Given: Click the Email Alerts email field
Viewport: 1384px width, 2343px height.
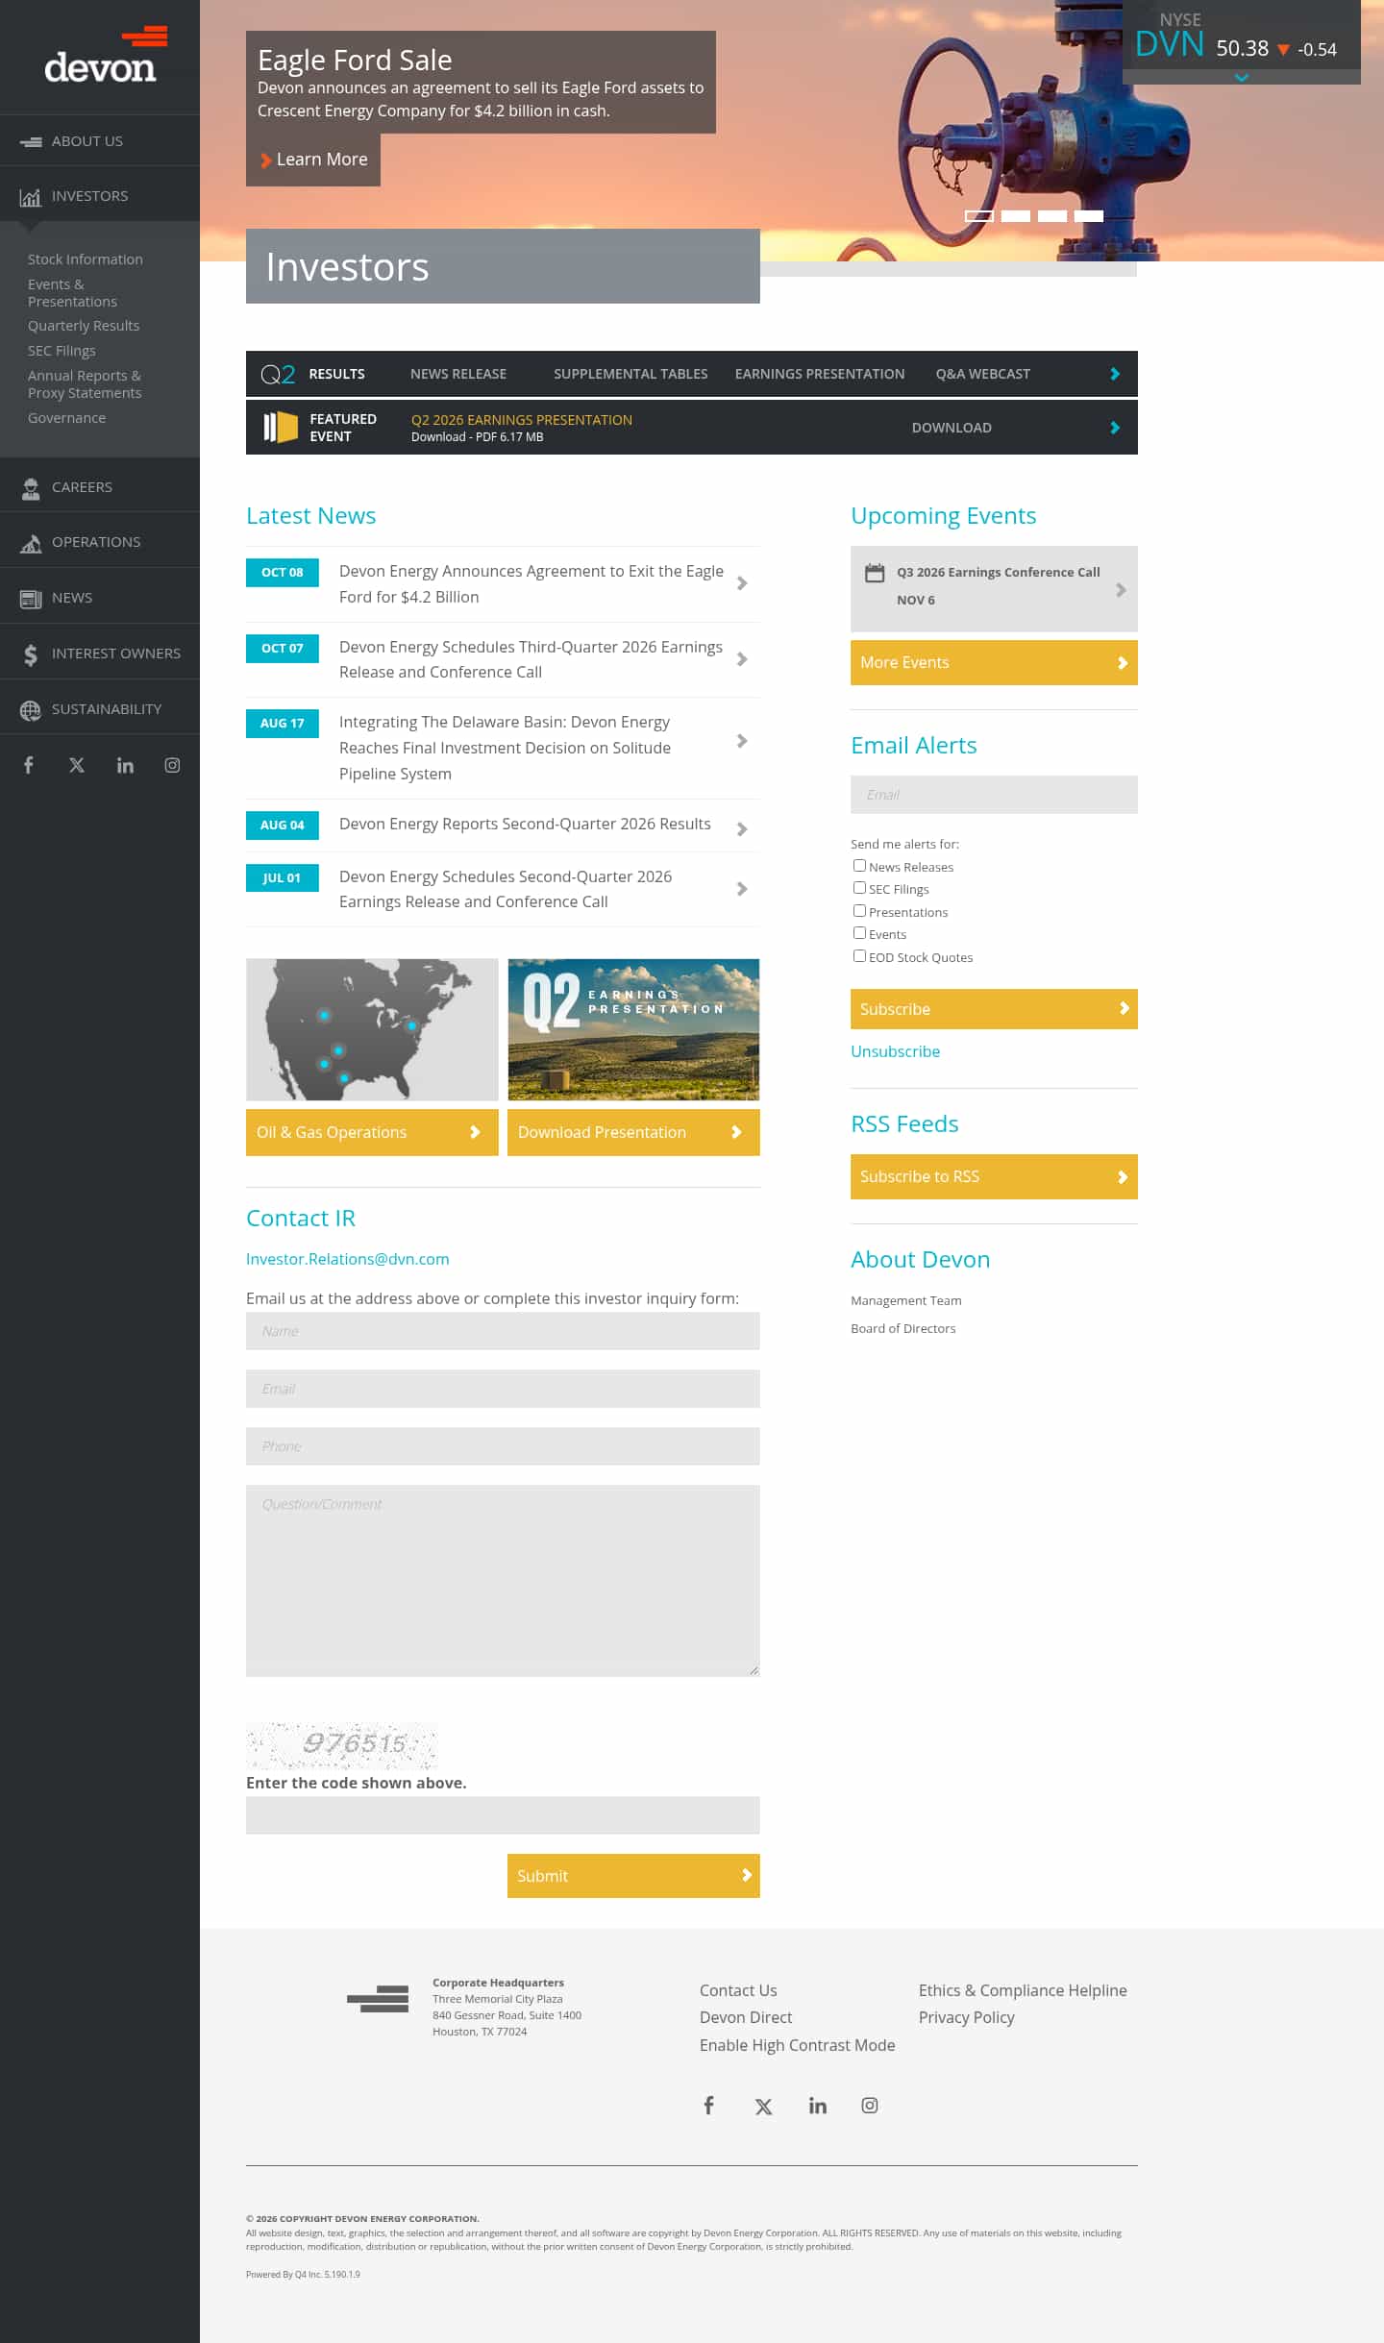Looking at the screenshot, I should (x=994, y=795).
